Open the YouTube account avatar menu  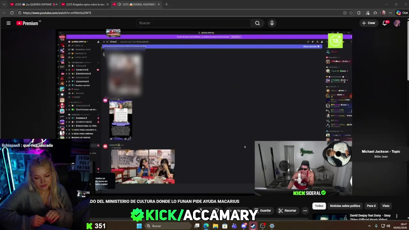pos(397,23)
